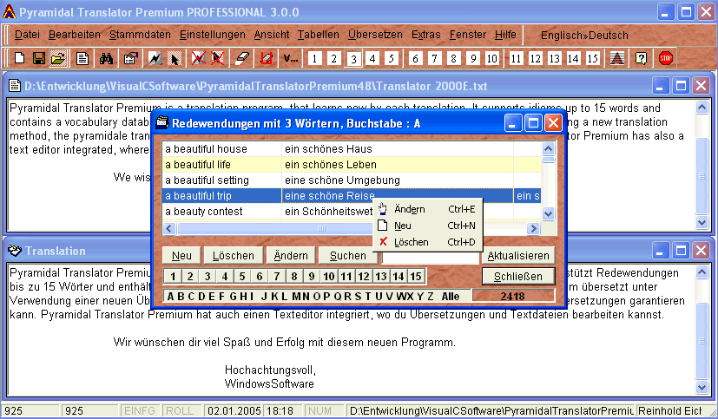Viewport: 718px width, 419px height.
Task: Select letter 'Z' in the alphabet bar
Action: coord(431,297)
